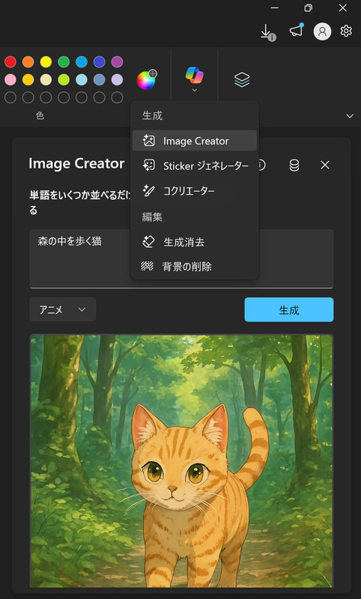Viewport: 361px width, 599px height.
Task: Pick the purple color swatch
Action: (x=117, y=61)
